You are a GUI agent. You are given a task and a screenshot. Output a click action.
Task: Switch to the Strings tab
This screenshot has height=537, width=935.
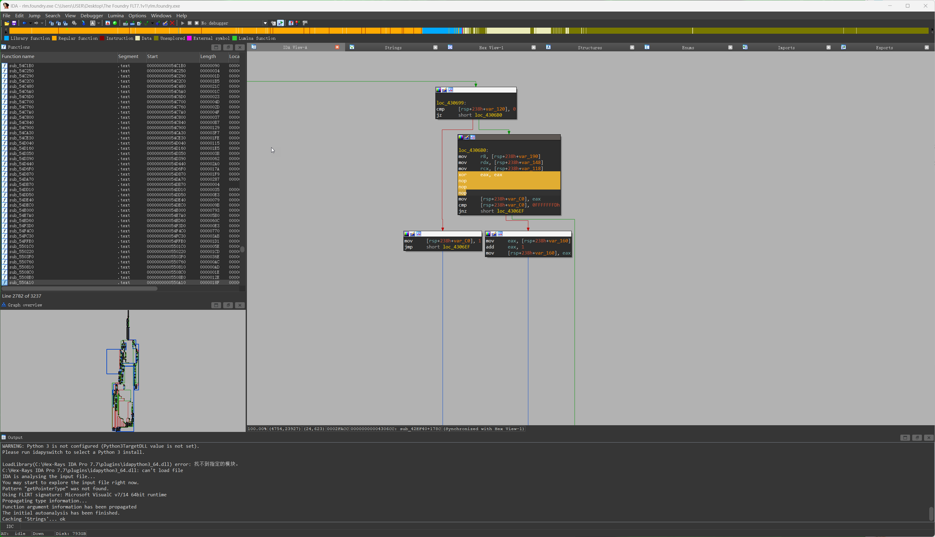[x=393, y=48]
